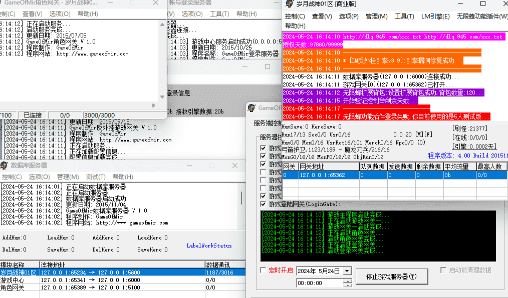Toggle the 游戏登陆网关(LoginGate) checkbox

click(263, 204)
